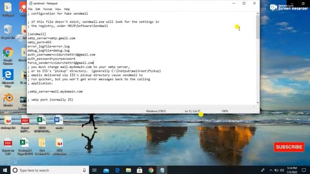310x174 pixels.
Task: Open Microsoft Edge from the taskbar
Action: 117,170
